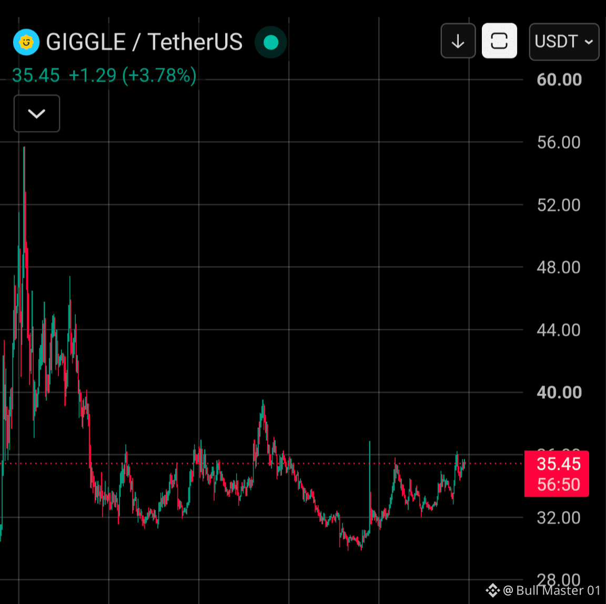This screenshot has width=606, height=604.
Task: Click the 35.45 last price value
Action: [36, 75]
